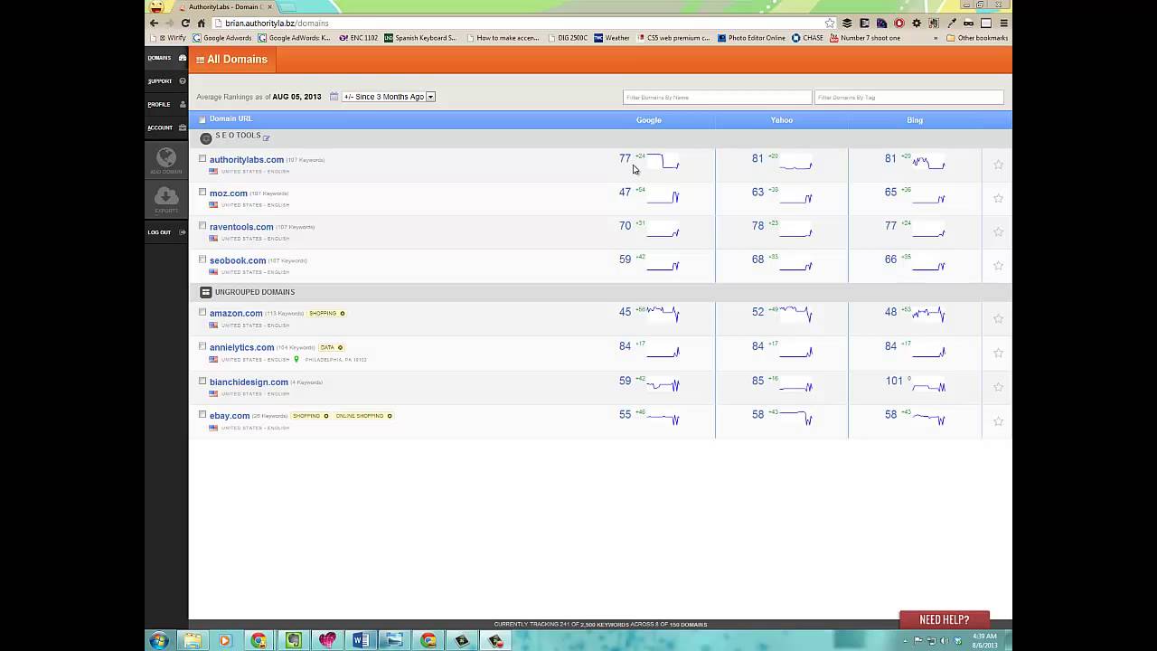Star the moz.com row

point(998,198)
